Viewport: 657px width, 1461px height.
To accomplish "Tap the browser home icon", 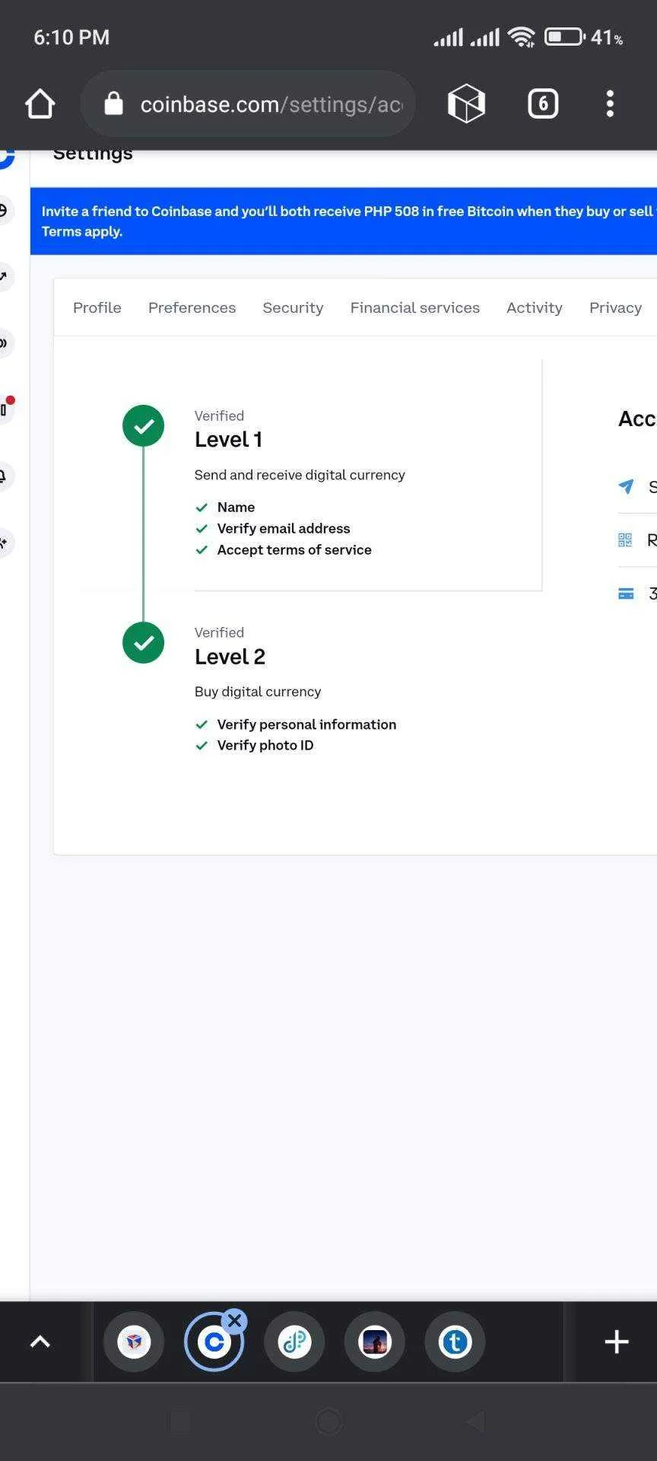I will [x=40, y=104].
